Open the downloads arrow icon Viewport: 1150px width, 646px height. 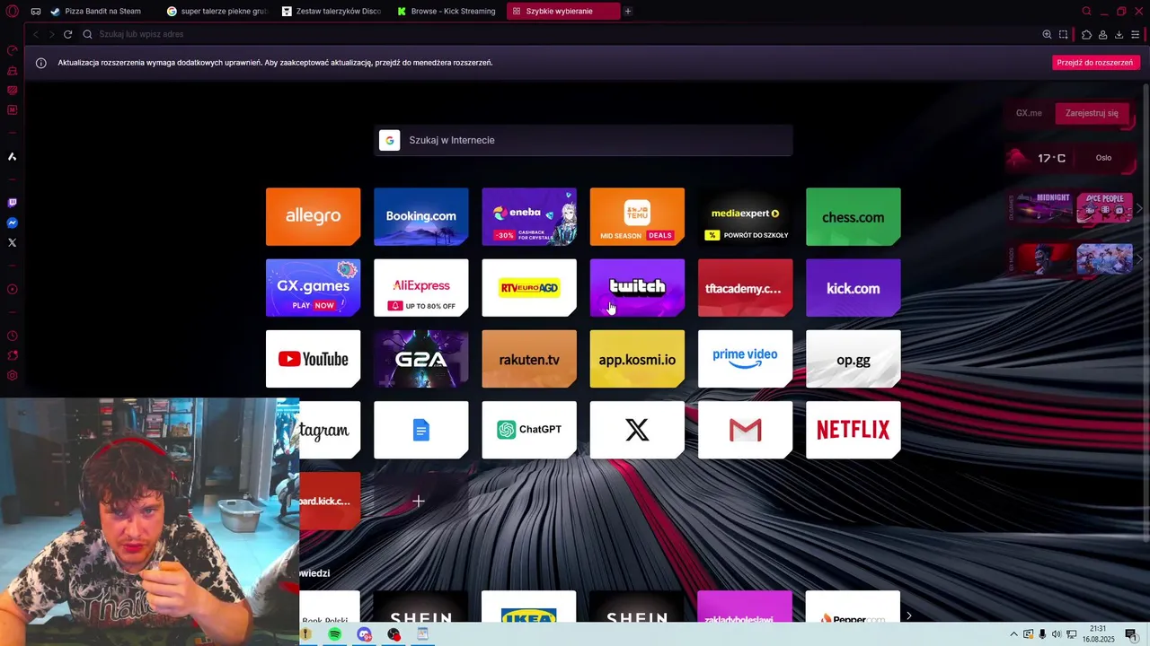(x=1119, y=34)
